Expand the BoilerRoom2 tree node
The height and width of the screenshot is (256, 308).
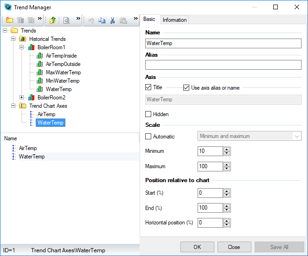pos(22,98)
